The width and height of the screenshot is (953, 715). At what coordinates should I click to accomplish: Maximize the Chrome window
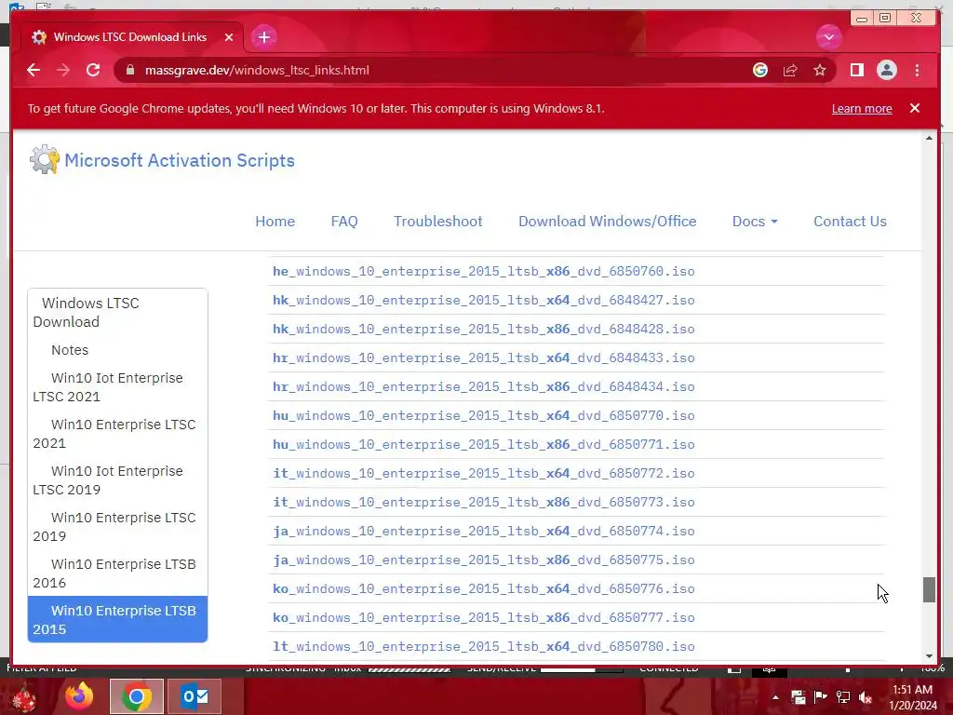[x=885, y=19]
